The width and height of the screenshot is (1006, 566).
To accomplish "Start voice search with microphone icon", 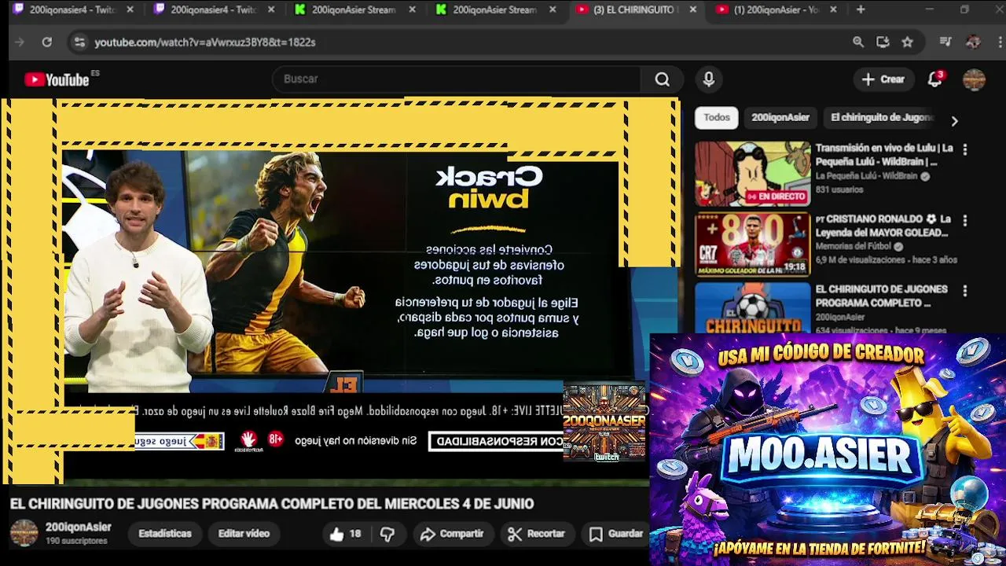I will coord(708,79).
